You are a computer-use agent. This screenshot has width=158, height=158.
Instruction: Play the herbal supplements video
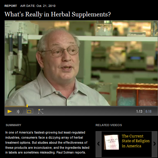click(x=10, y=111)
